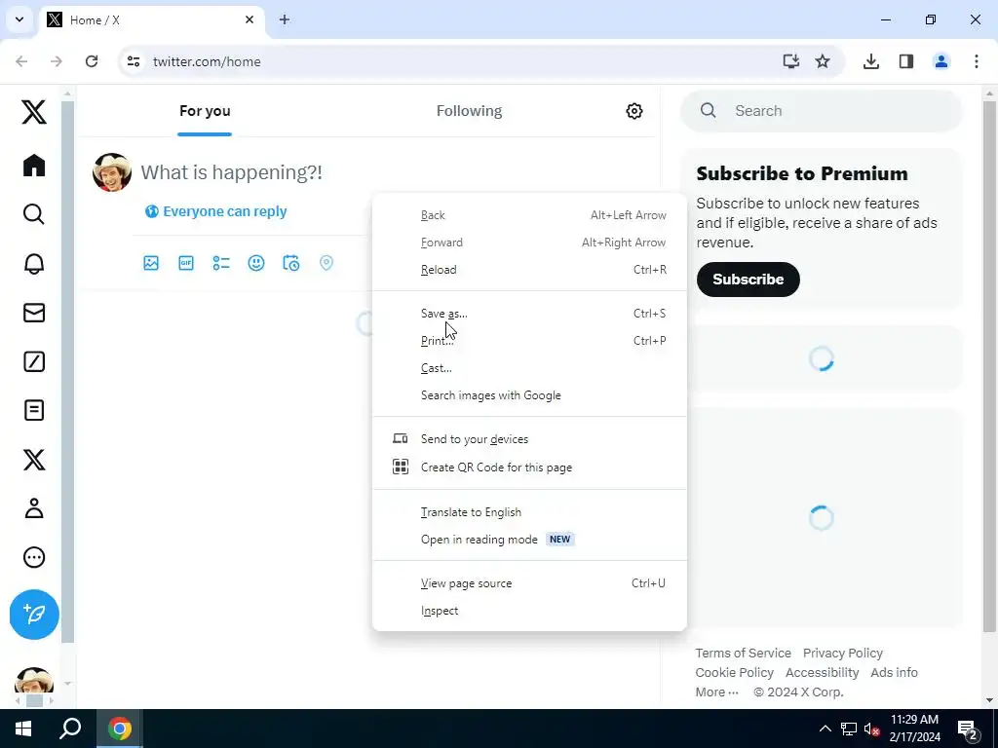Choose Reload from context menu
The width and height of the screenshot is (998, 748).
(529, 270)
